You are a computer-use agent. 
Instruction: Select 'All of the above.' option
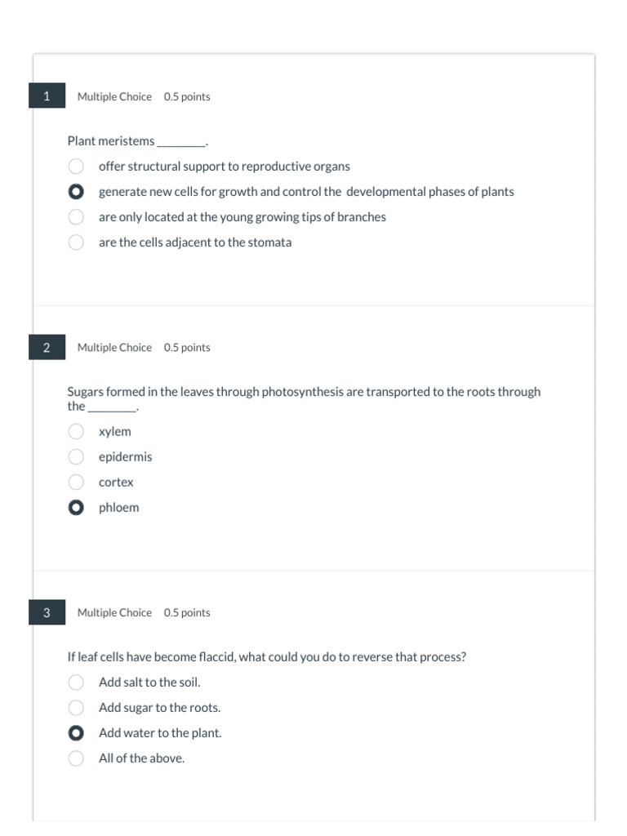pyautogui.click(x=76, y=758)
